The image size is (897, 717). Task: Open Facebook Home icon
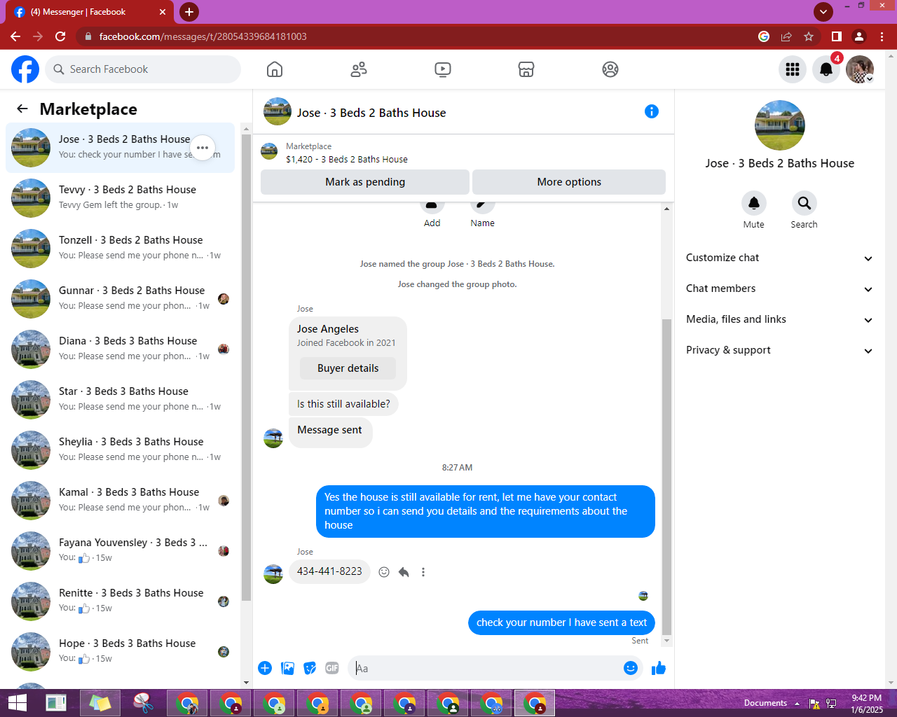pos(275,69)
